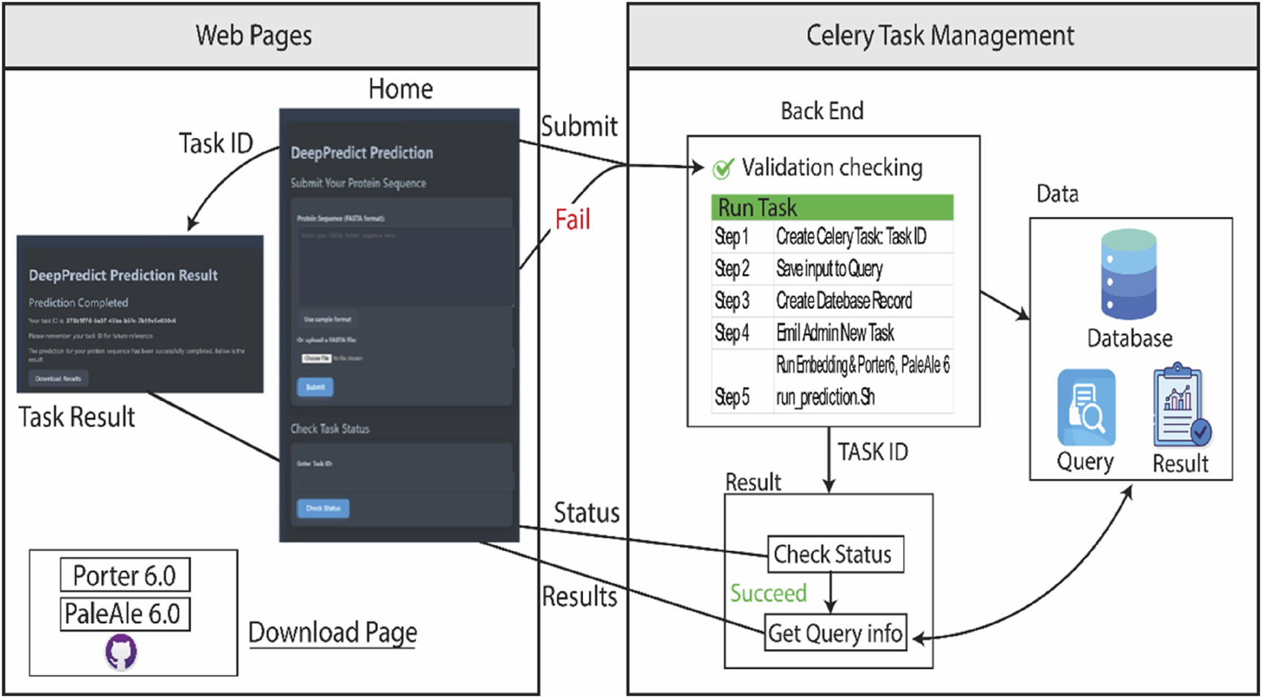Click the Celery Task Management header

pyautogui.click(x=941, y=36)
